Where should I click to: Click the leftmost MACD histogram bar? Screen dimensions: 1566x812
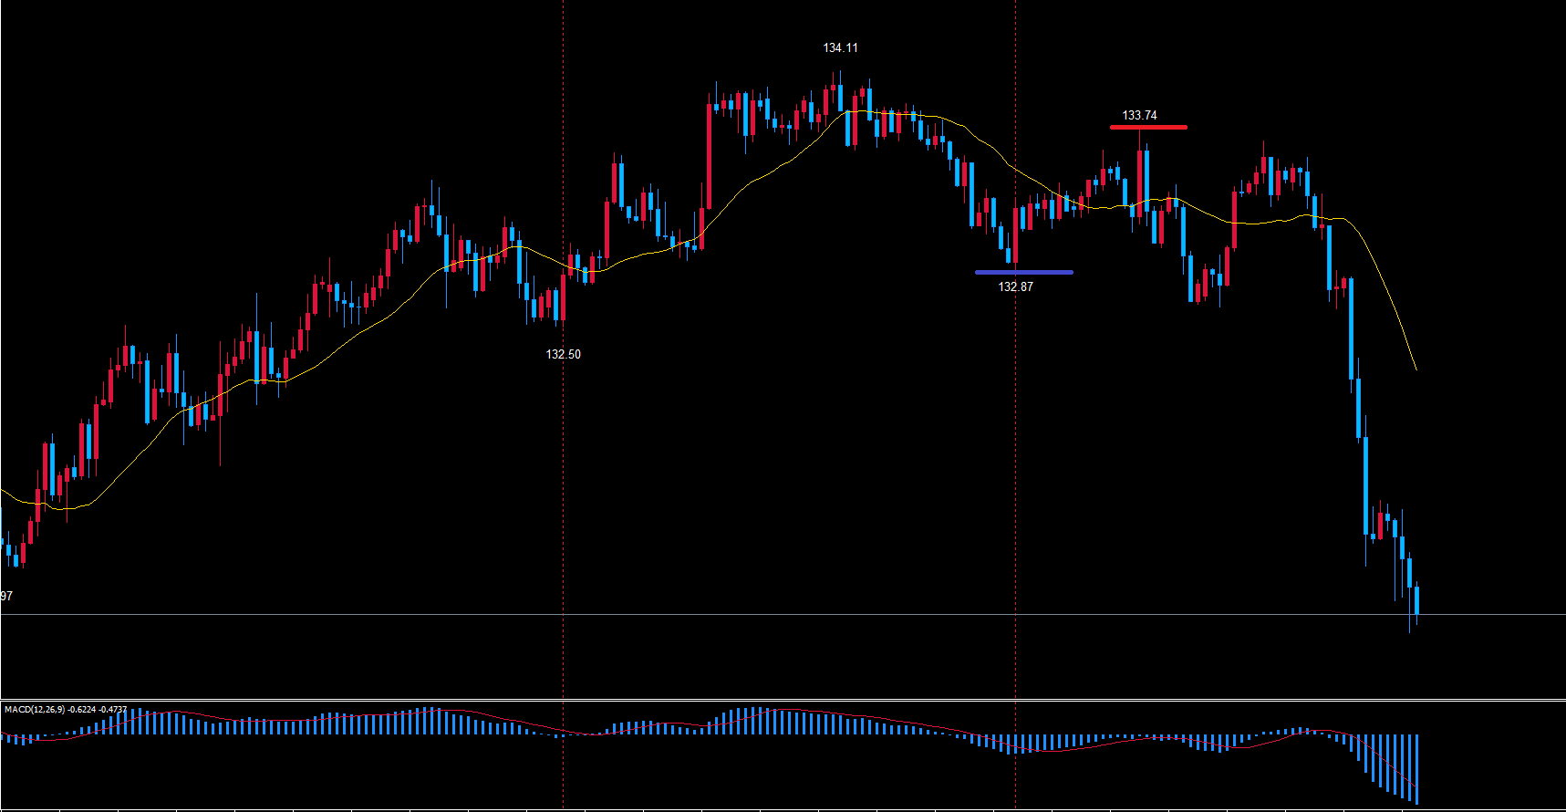click(x=3, y=737)
